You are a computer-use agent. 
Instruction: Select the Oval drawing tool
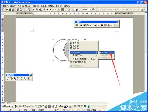(43, 106)
